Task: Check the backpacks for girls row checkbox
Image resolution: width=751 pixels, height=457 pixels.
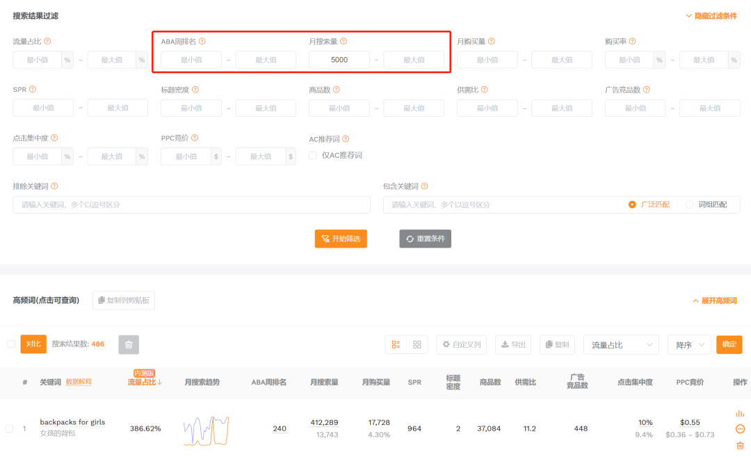Action: (x=10, y=428)
